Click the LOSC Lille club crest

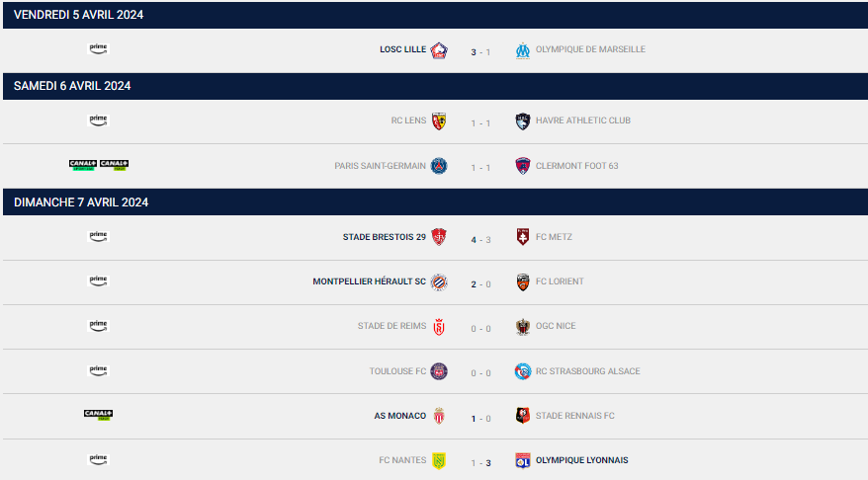pos(439,50)
